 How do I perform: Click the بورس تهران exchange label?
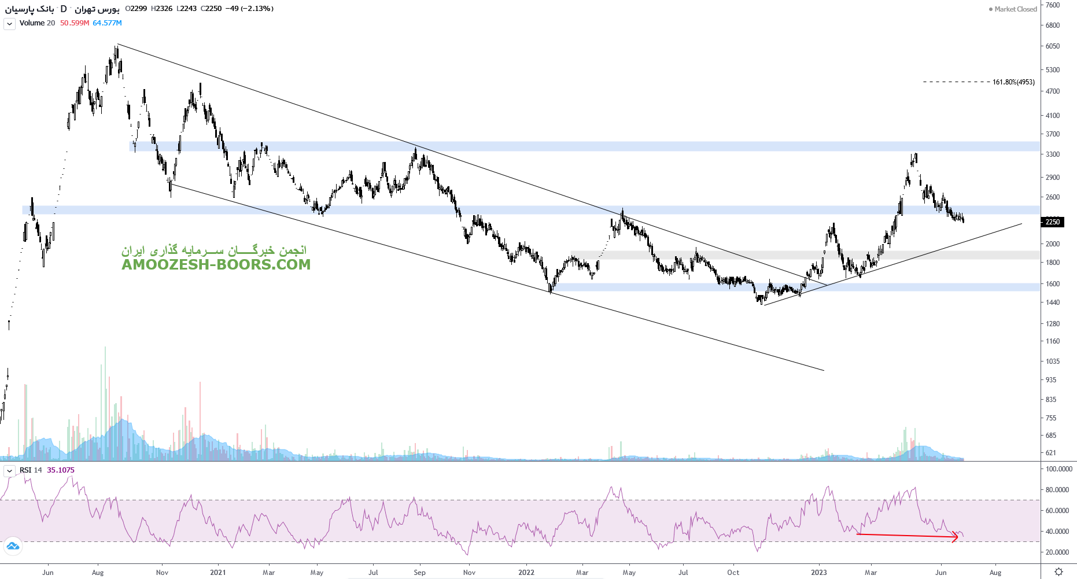97,9
